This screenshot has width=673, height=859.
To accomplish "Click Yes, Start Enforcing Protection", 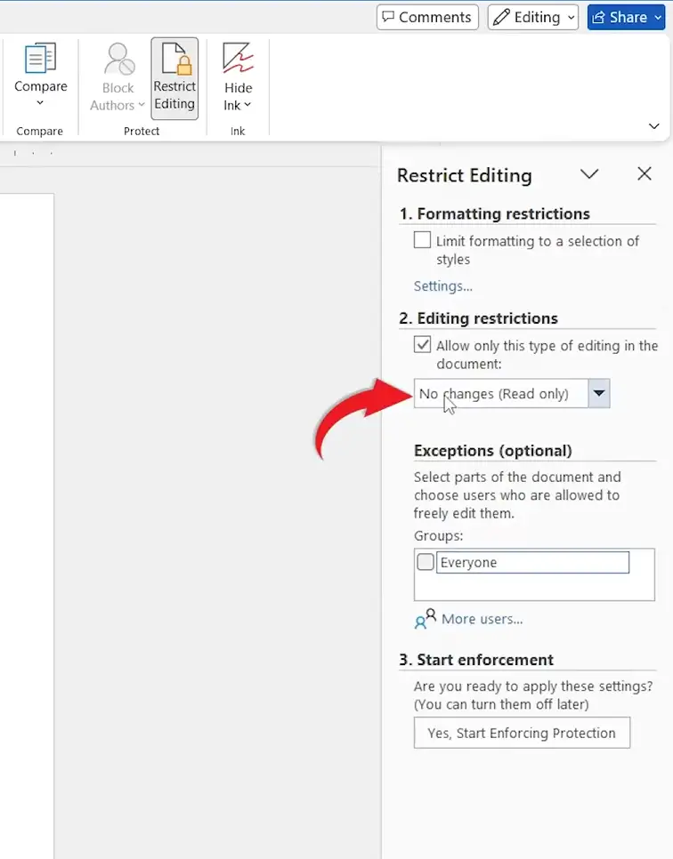I will (x=522, y=733).
